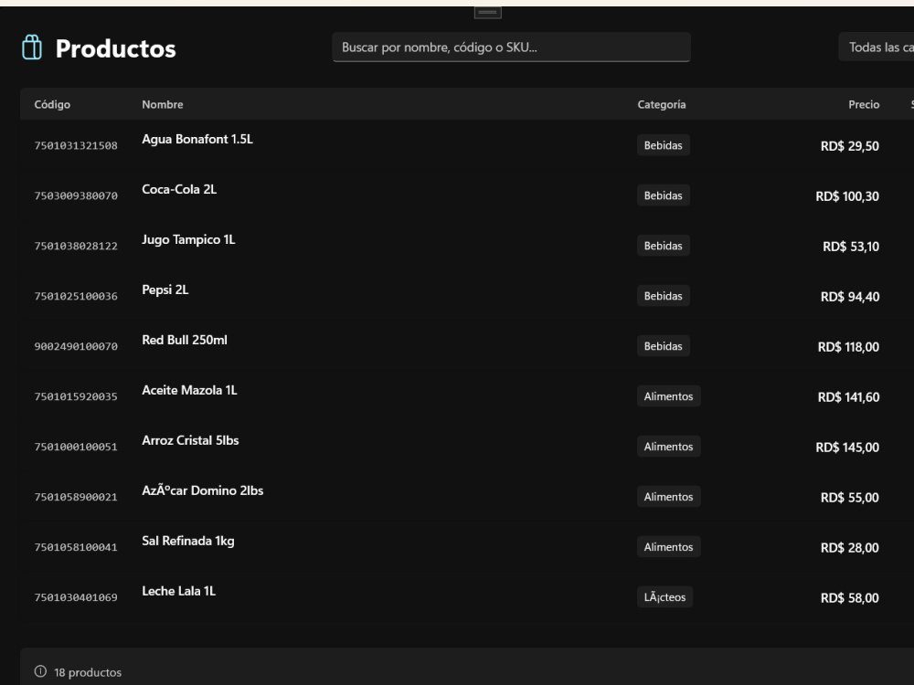This screenshot has height=685, width=914.
Task: Click the price RD$ 28,00
Action: (850, 547)
